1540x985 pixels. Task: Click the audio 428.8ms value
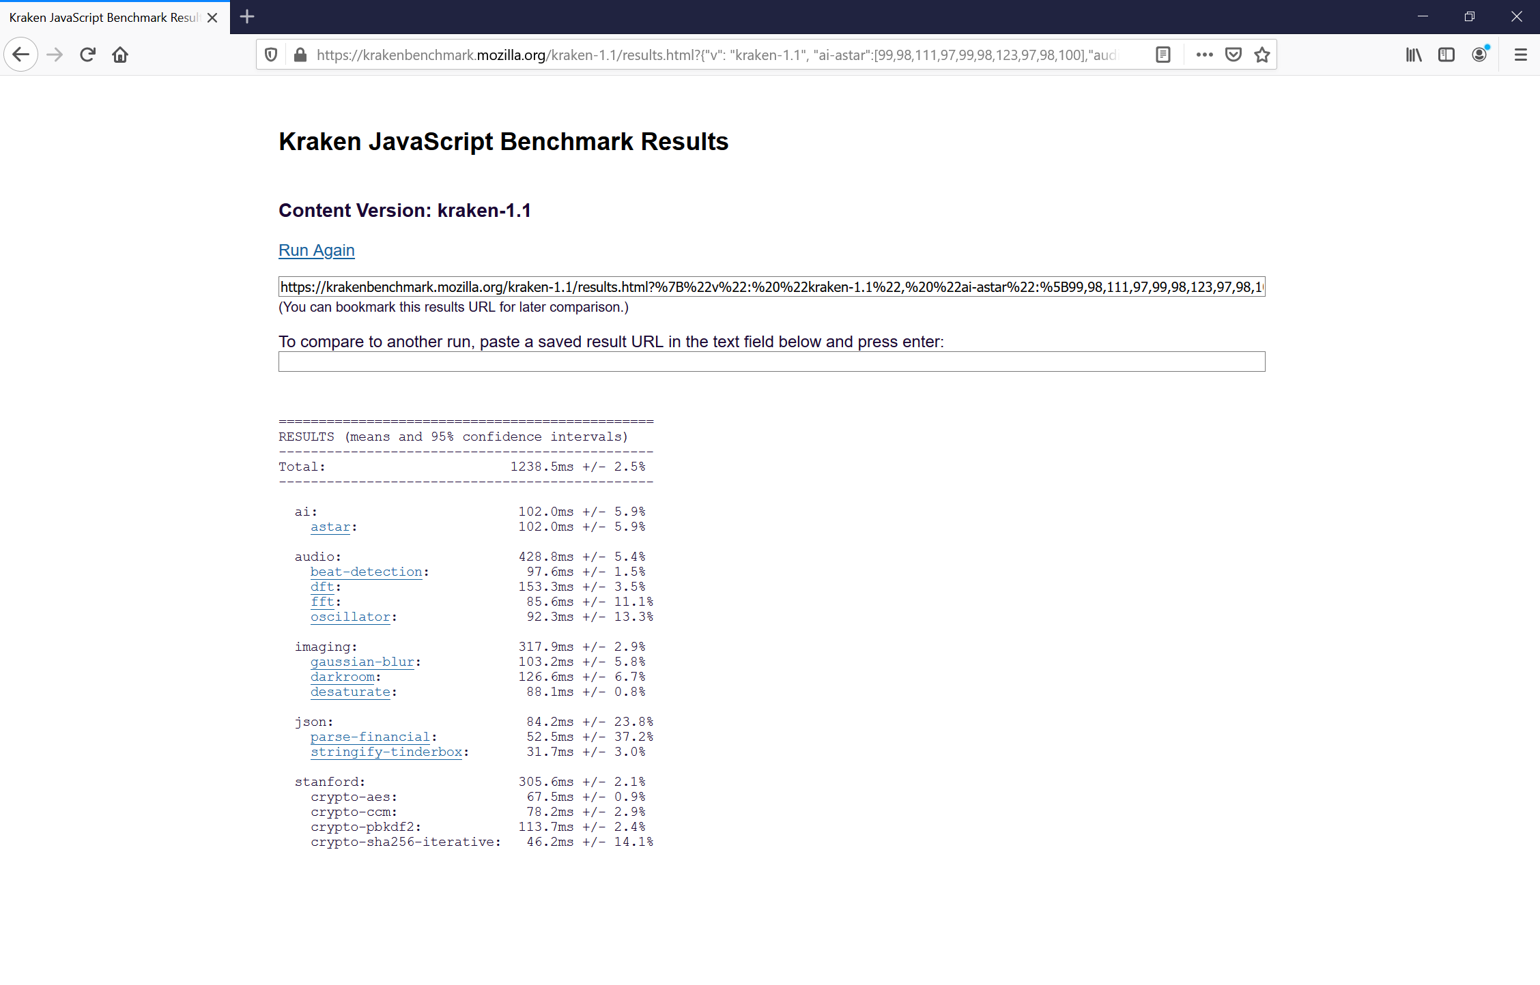coord(546,557)
